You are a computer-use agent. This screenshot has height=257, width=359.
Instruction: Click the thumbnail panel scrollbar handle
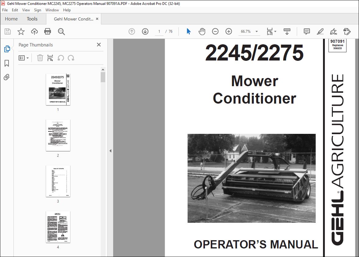coord(103,77)
